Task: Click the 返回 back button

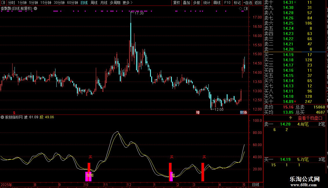Action: pos(258,3)
